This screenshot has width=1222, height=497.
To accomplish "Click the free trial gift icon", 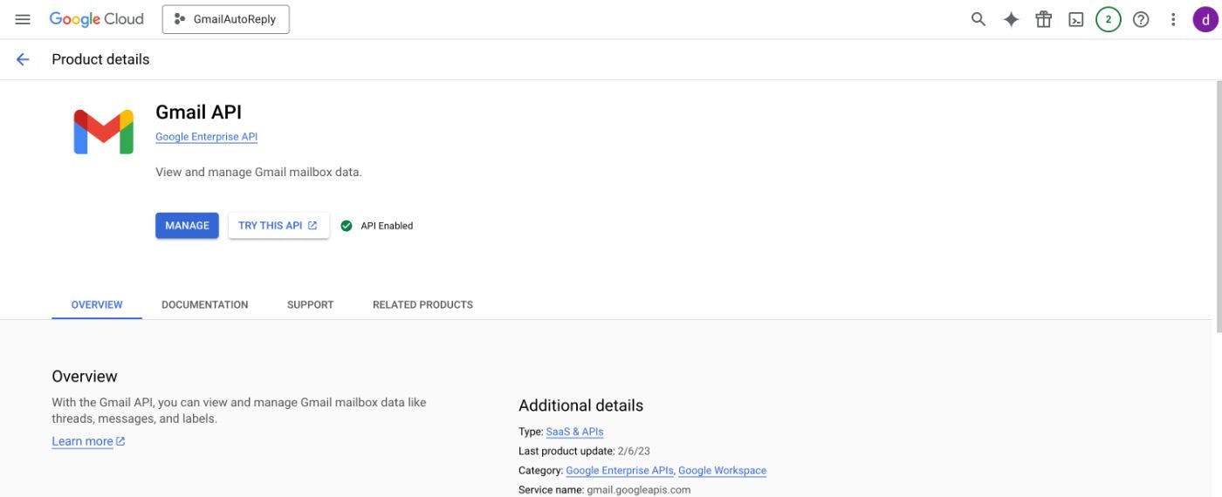I will pos(1043,19).
